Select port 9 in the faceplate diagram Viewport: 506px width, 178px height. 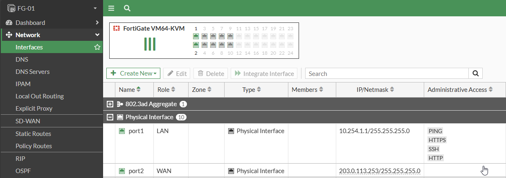coord(230,36)
